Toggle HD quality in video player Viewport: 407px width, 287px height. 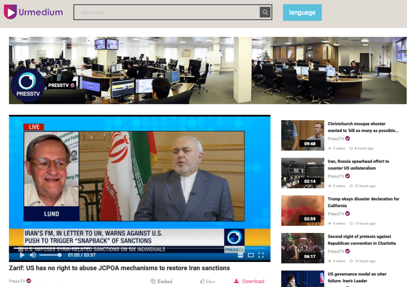tap(240, 255)
